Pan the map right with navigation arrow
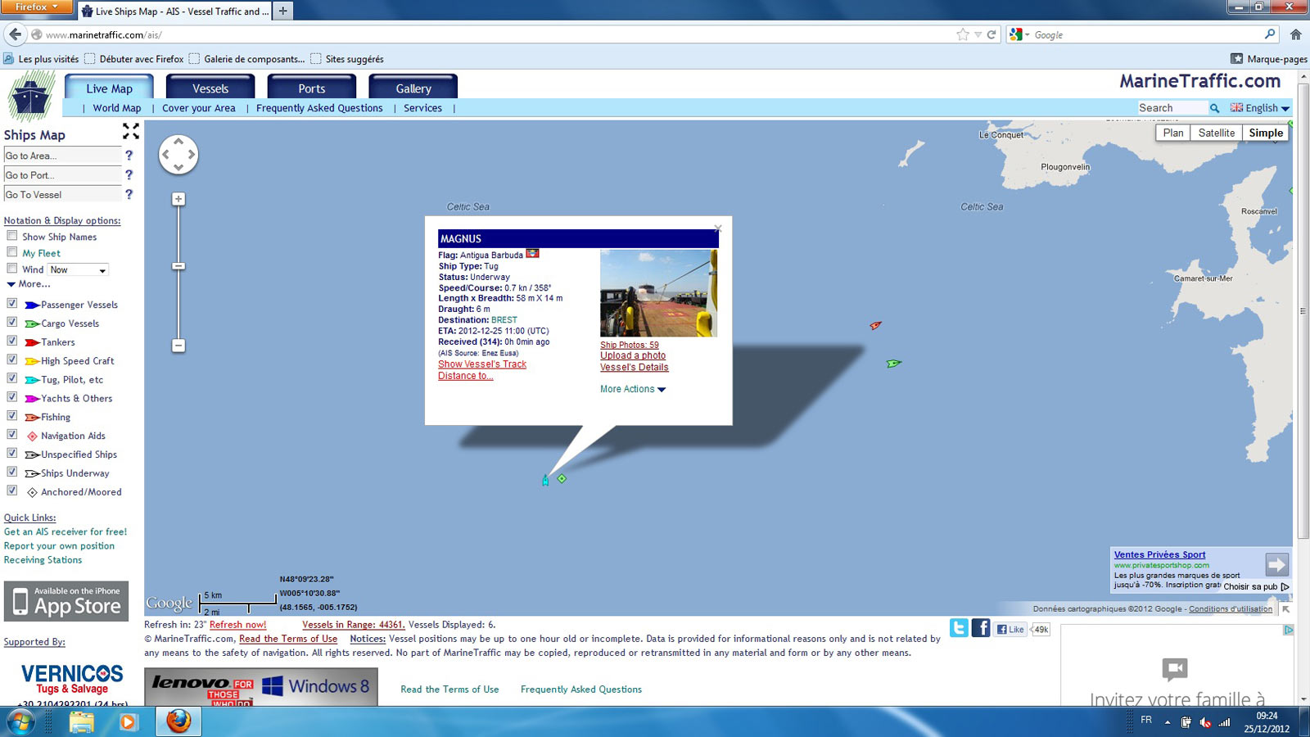The image size is (1310, 737). pyautogui.click(x=192, y=154)
